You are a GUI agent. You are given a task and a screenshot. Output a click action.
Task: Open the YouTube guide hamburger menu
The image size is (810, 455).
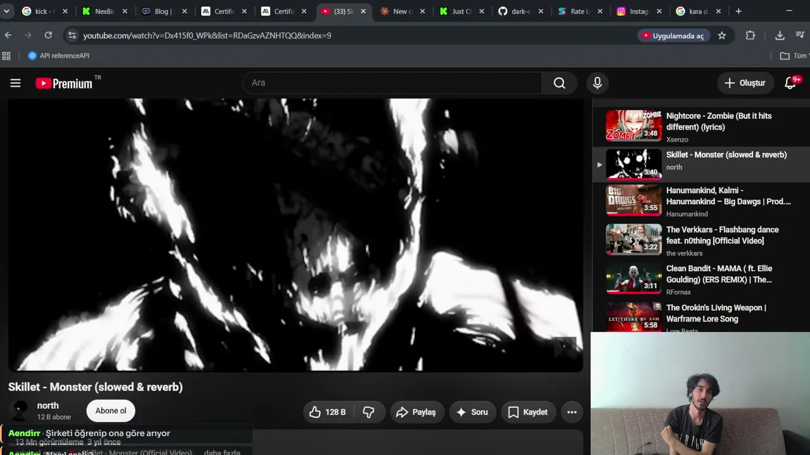click(x=16, y=83)
